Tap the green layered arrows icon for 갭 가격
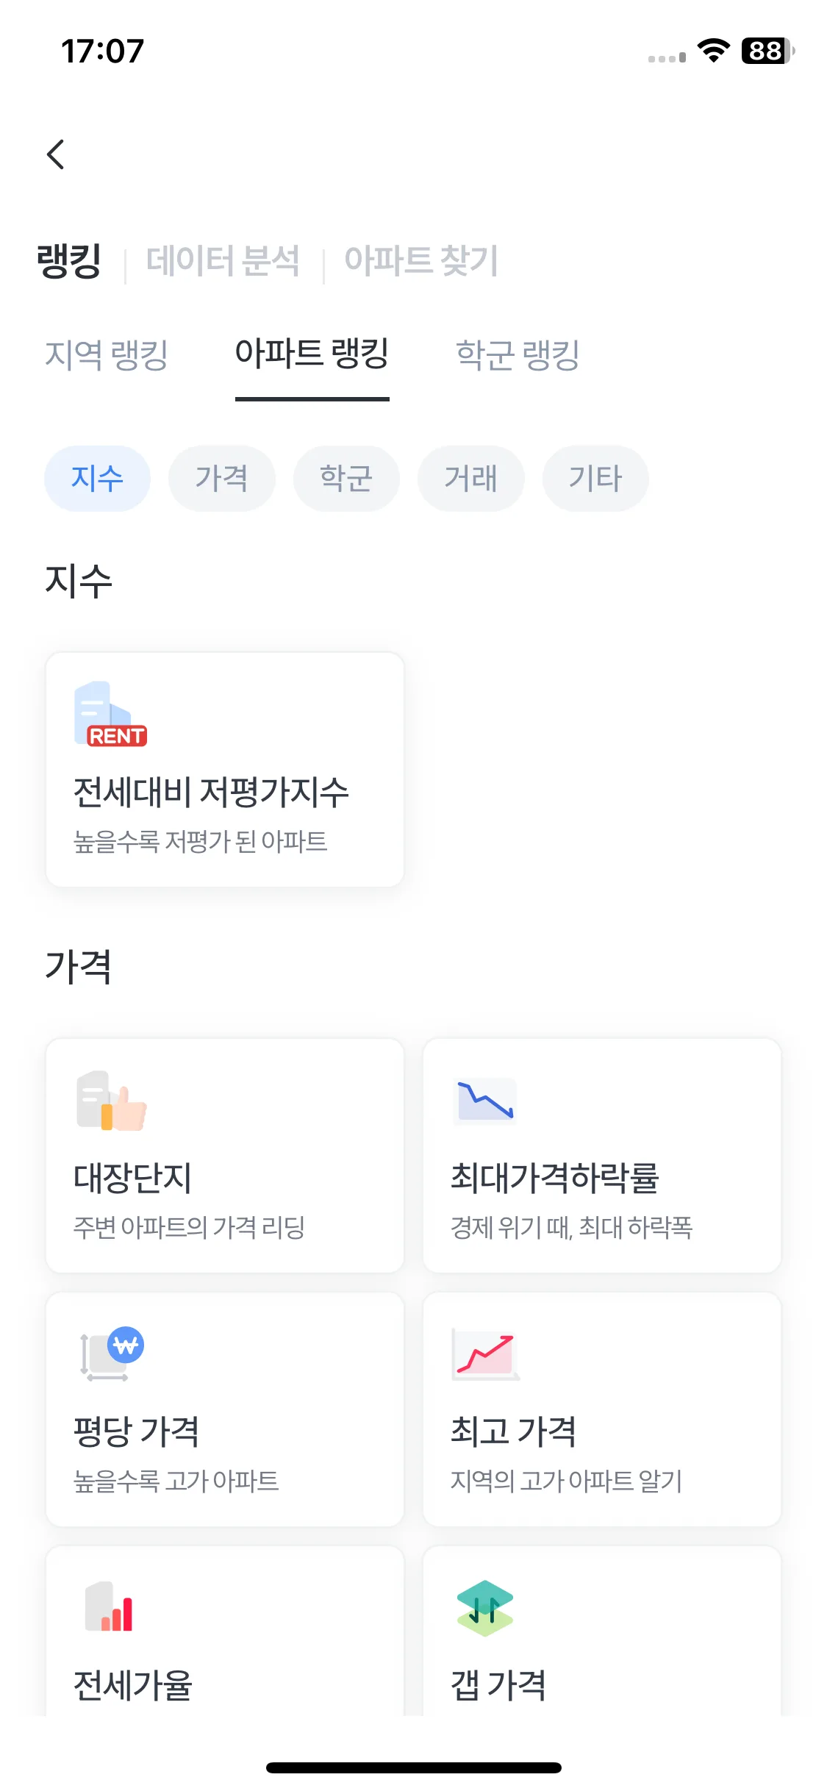The width and height of the screenshot is (827, 1791). tap(485, 1608)
